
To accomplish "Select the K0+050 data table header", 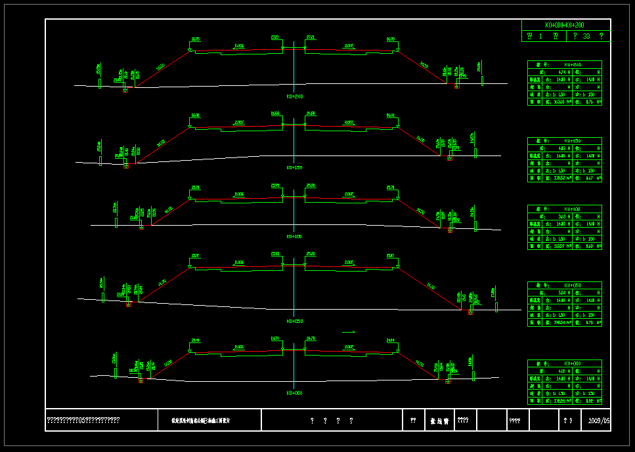I will pyautogui.click(x=565, y=285).
